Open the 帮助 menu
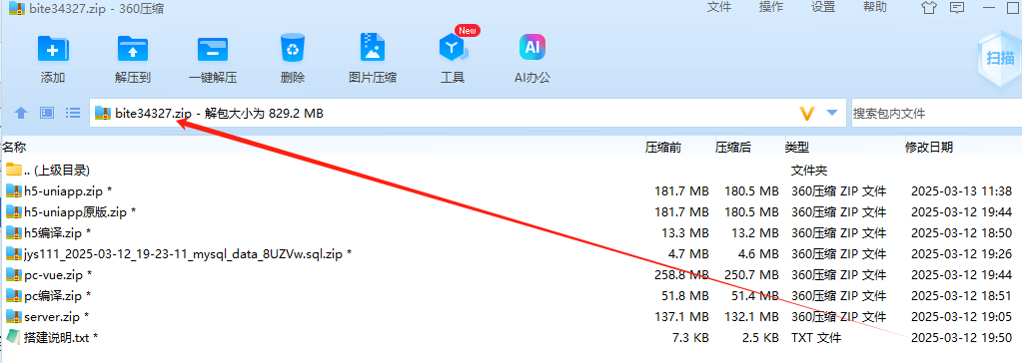This screenshot has height=363, width=1022. (x=875, y=7)
